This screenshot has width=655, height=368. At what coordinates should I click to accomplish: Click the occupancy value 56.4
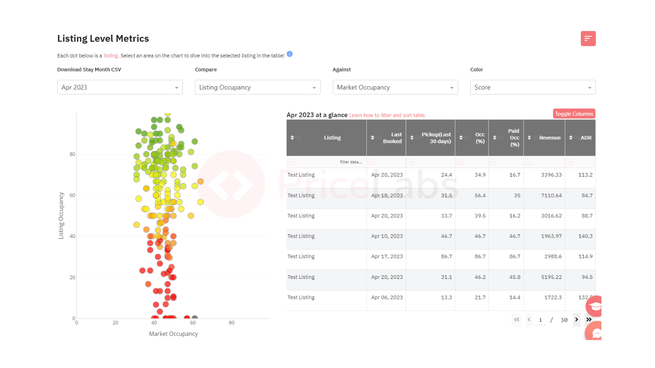click(480, 195)
